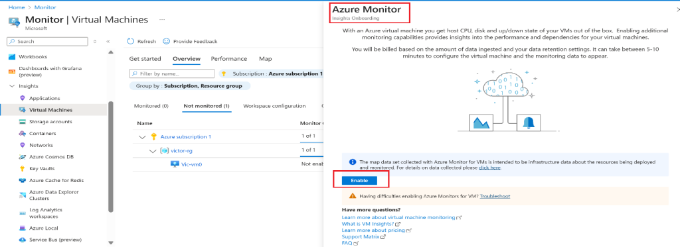Click the sidebar Search field
This screenshot has width=680, height=247.
pyautogui.click(x=47, y=42)
